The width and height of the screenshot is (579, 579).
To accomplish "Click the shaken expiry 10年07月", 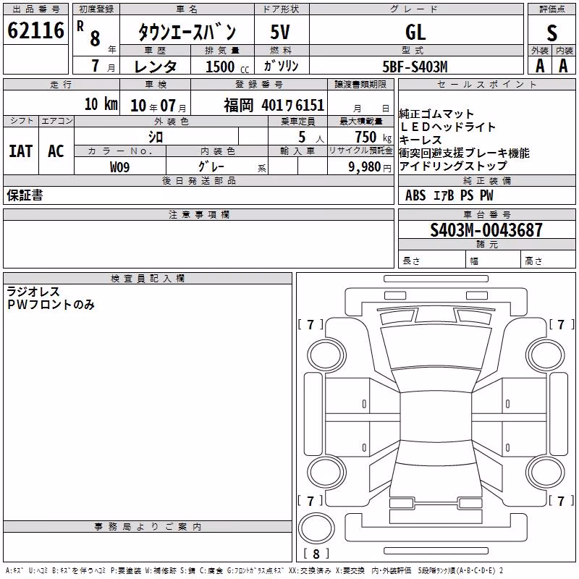I will pyautogui.click(x=158, y=106).
